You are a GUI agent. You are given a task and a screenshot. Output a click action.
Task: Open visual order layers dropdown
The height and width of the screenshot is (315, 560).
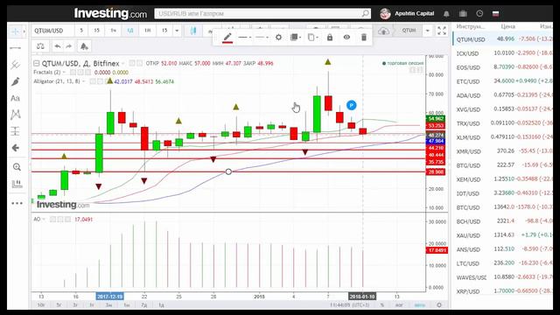296,37
